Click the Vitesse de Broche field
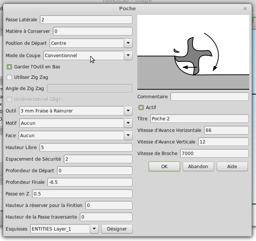Screen dimensions: 256x241 215,153
